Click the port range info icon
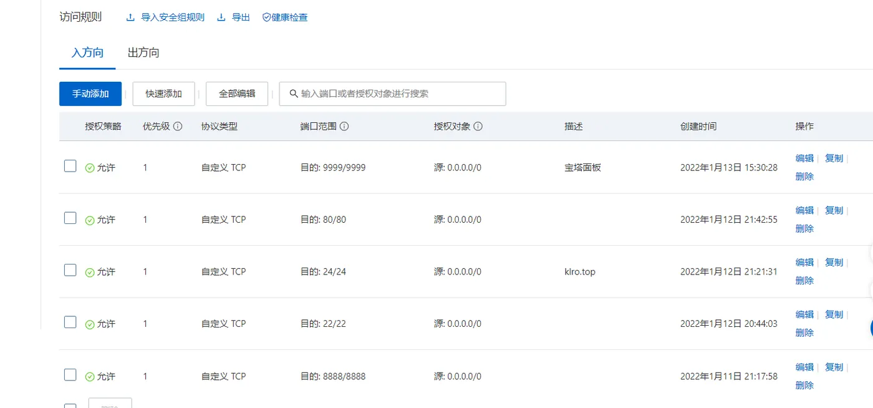Image resolution: width=873 pixels, height=408 pixels. coord(344,126)
